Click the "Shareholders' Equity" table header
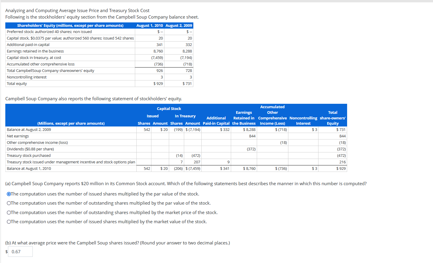Image resolution: width=433 pixels, height=263 pixels. pos(70,25)
